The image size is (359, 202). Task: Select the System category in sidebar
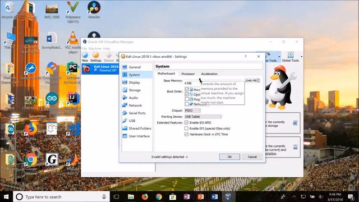tap(137, 75)
